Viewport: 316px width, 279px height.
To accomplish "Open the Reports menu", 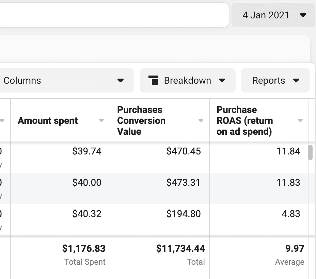I will (275, 81).
